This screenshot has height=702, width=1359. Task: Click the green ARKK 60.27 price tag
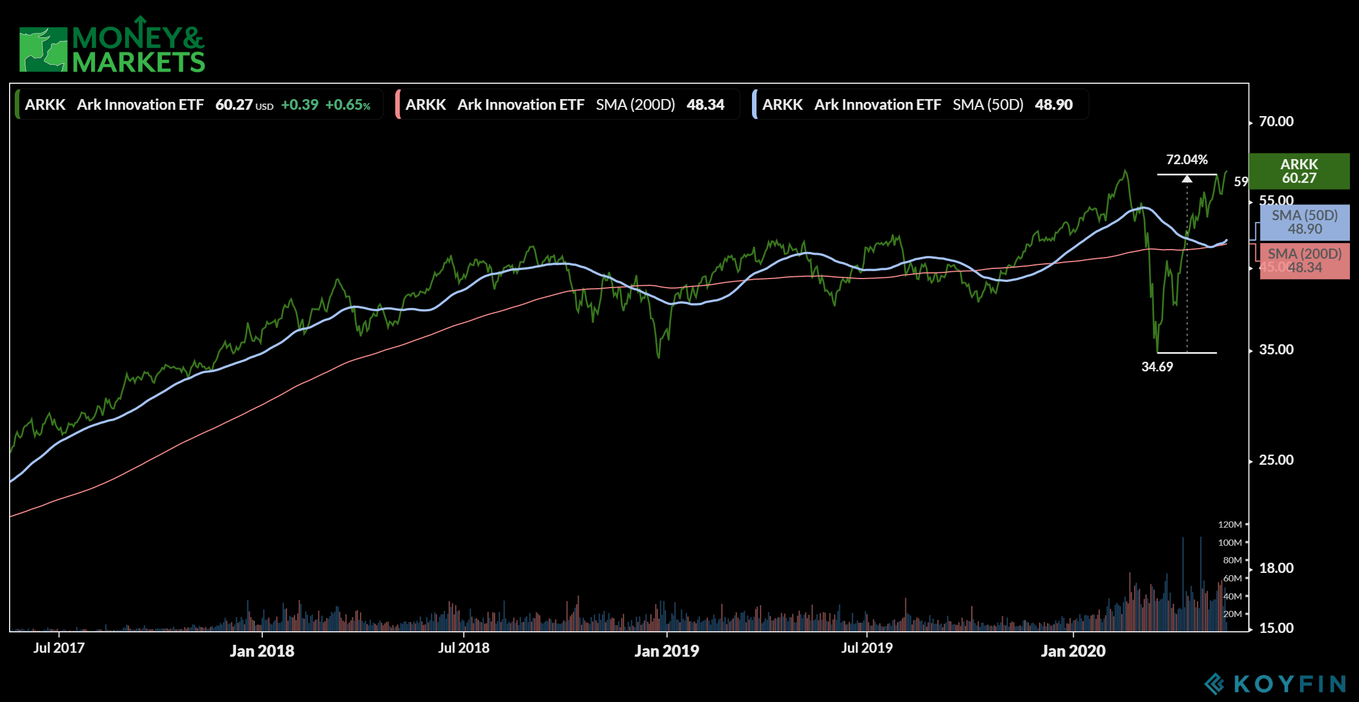1300,171
